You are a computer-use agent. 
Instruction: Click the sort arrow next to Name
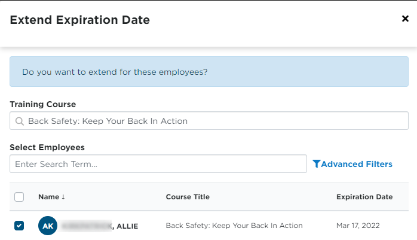click(63, 197)
